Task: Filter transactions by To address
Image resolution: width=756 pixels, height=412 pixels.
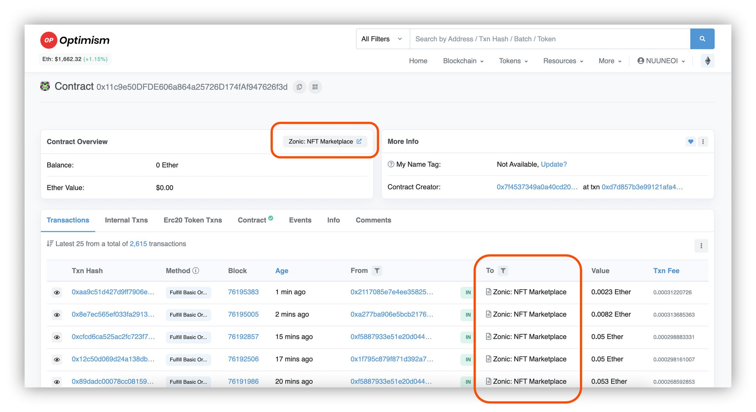Action: (503, 271)
